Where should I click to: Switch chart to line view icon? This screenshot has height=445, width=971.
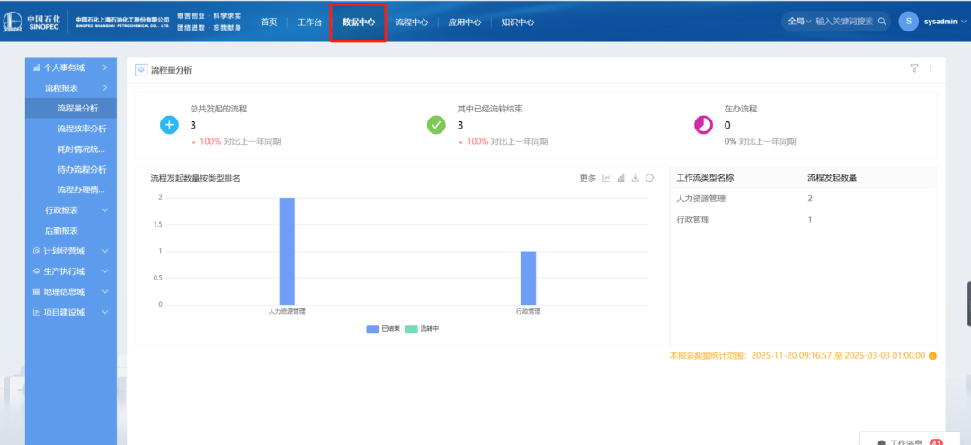coord(607,178)
